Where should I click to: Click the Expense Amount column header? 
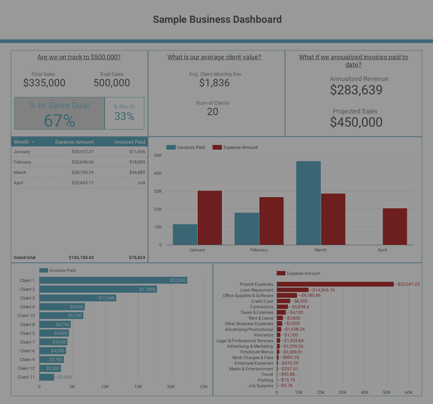74,142
